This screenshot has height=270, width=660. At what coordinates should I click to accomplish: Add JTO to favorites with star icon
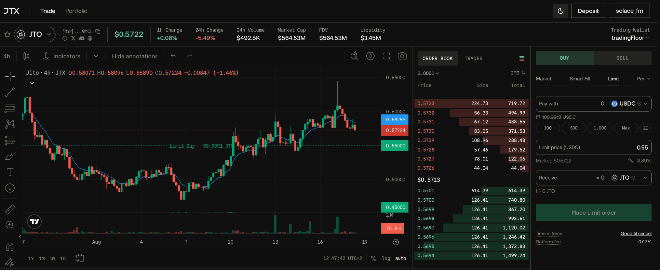click(x=7, y=34)
